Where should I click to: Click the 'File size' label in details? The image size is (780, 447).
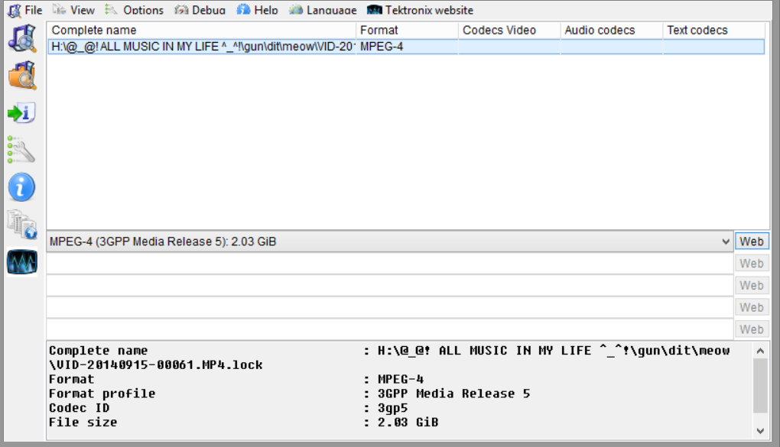point(83,423)
